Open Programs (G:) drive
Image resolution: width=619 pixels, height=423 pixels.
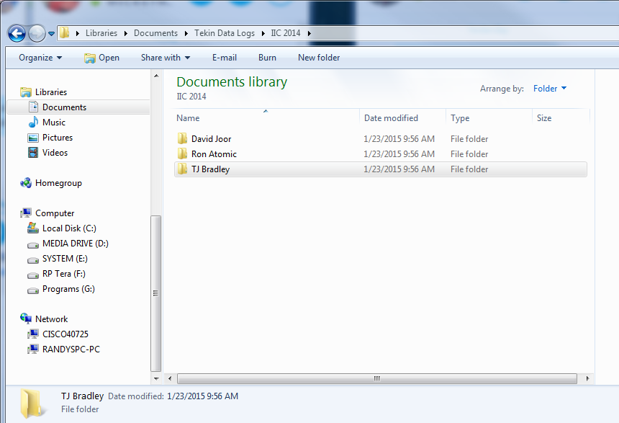(68, 289)
